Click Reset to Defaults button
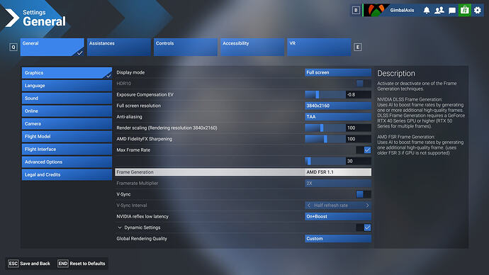Viewport: 489px width, 275px height. pyautogui.click(x=81, y=264)
